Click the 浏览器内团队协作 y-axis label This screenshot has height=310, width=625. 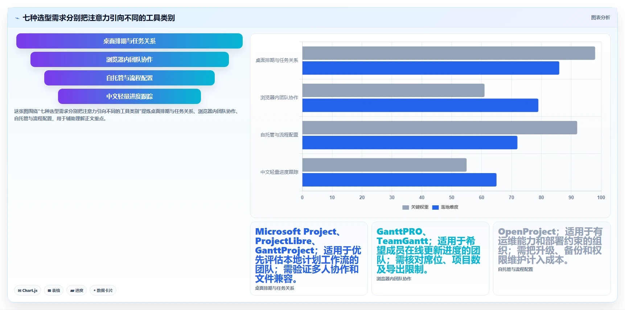tap(279, 98)
